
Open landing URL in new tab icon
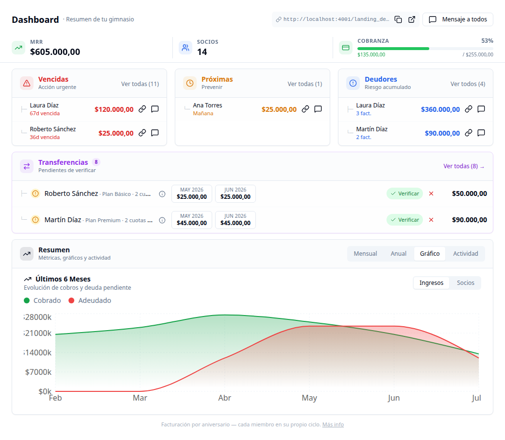412,19
